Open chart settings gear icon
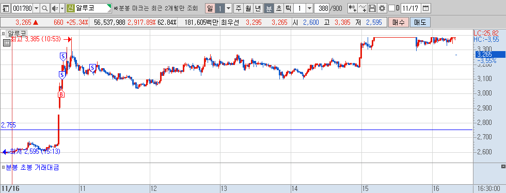506x193 pixels. (x=382, y=8)
